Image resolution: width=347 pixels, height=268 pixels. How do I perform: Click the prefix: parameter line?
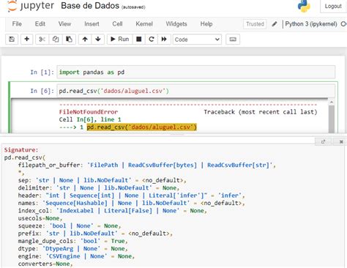coord(95,234)
